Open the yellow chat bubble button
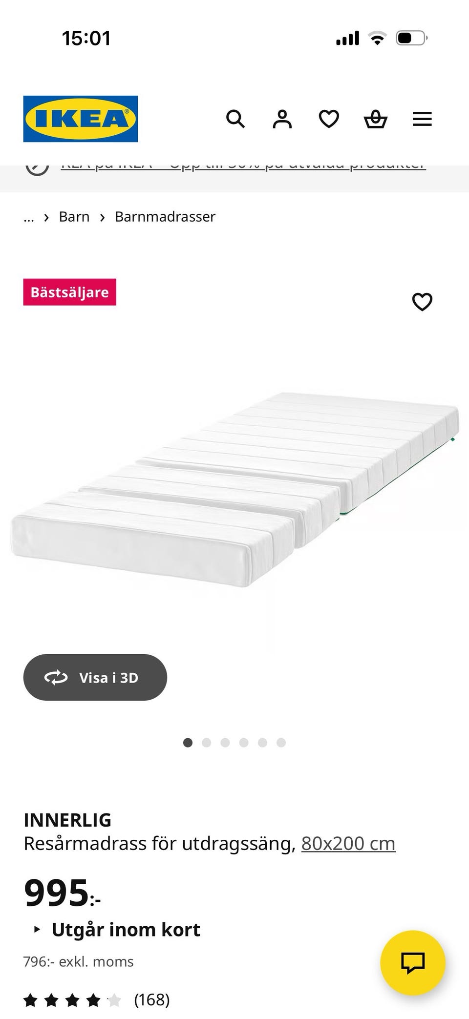Viewport: 469px width, 1019px height. [413, 962]
